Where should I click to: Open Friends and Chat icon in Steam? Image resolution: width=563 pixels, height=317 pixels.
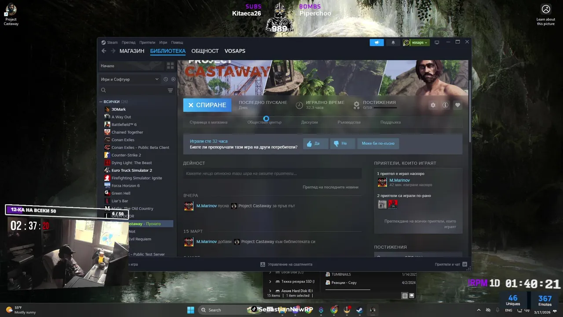465,264
